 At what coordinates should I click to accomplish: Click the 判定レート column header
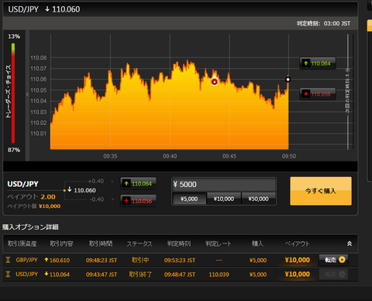(219, 244)
